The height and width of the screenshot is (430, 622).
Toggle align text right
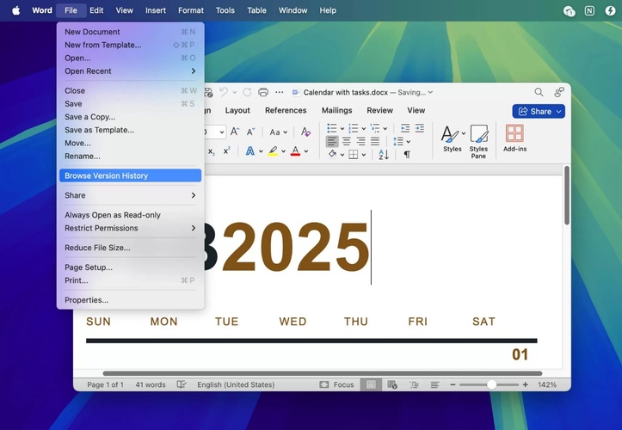pyautogui.click(x=360, y=141)
